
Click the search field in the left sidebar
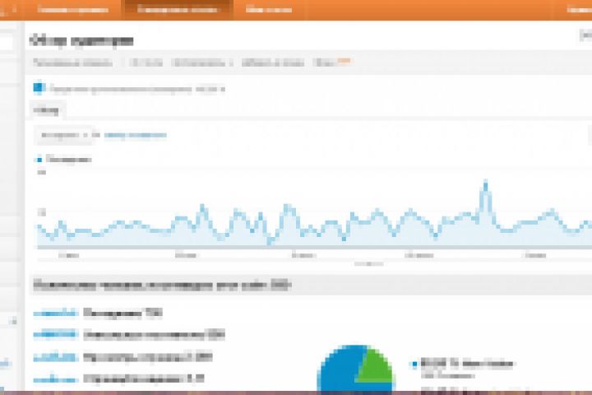click(x=6, y=42)
